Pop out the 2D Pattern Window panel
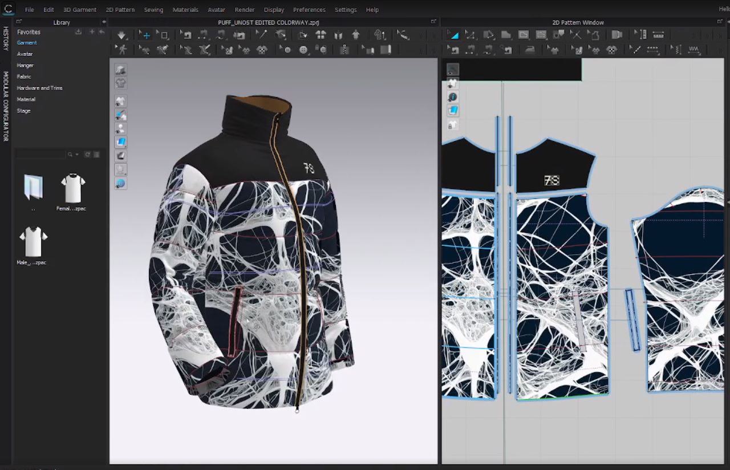 point(720,22)
